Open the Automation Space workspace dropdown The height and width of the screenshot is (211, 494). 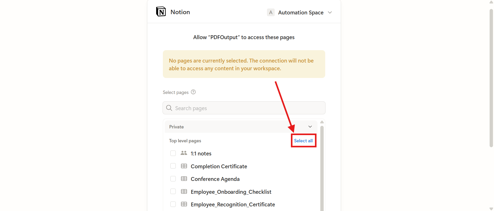tap(330, 12)
